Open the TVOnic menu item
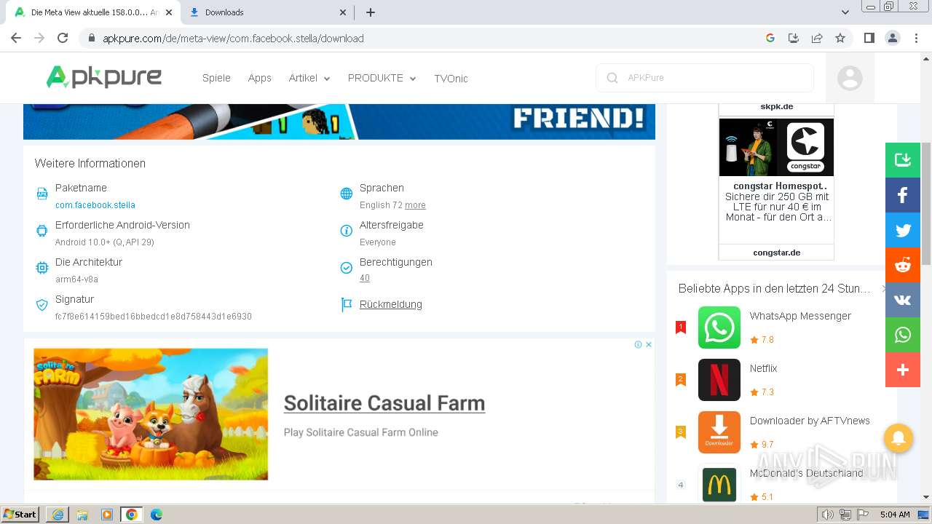This screenshot has width=932, height=524. [x=451, y=79]
